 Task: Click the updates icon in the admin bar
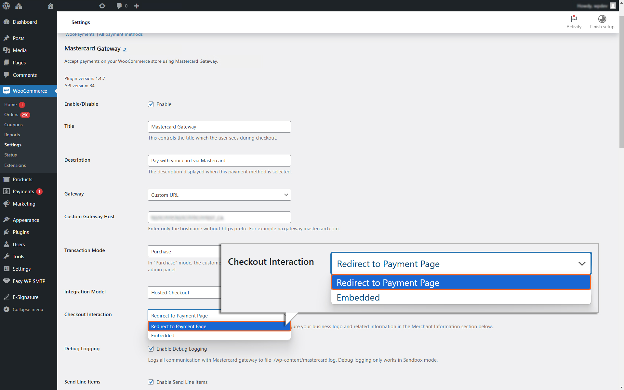coord(102,6)
